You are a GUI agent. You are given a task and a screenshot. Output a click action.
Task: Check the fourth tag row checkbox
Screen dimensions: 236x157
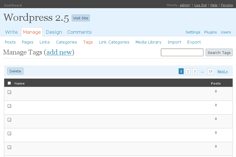9,133
